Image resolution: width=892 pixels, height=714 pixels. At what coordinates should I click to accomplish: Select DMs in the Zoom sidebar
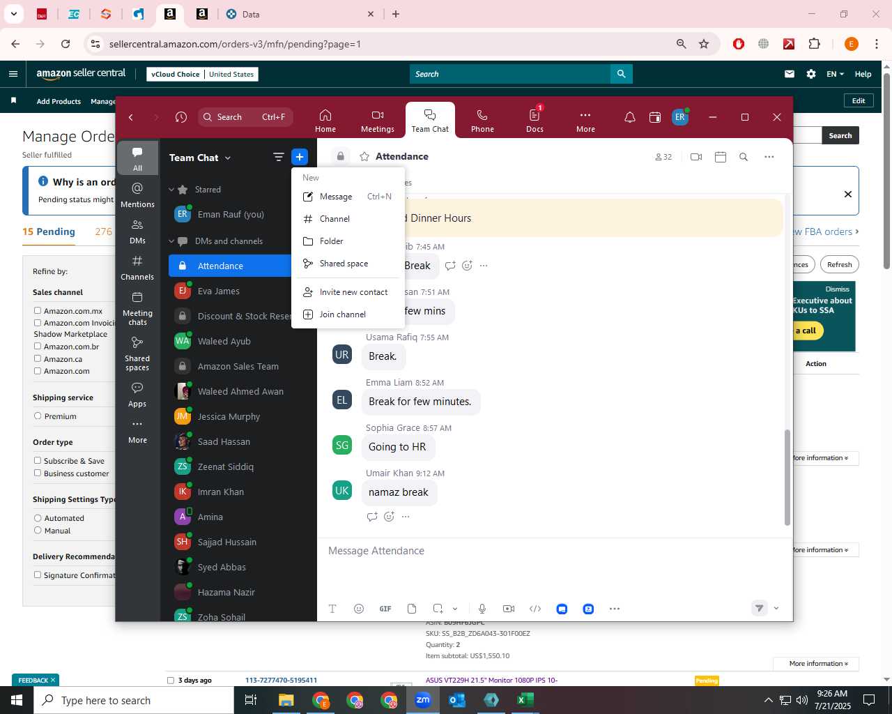pos(137,231)
